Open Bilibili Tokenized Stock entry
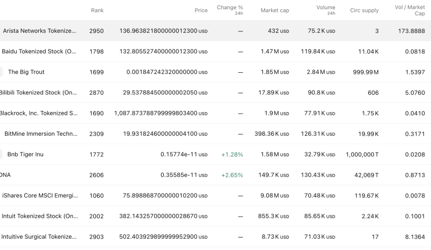Viewport: 431px width, 250px height. point(38,93)
